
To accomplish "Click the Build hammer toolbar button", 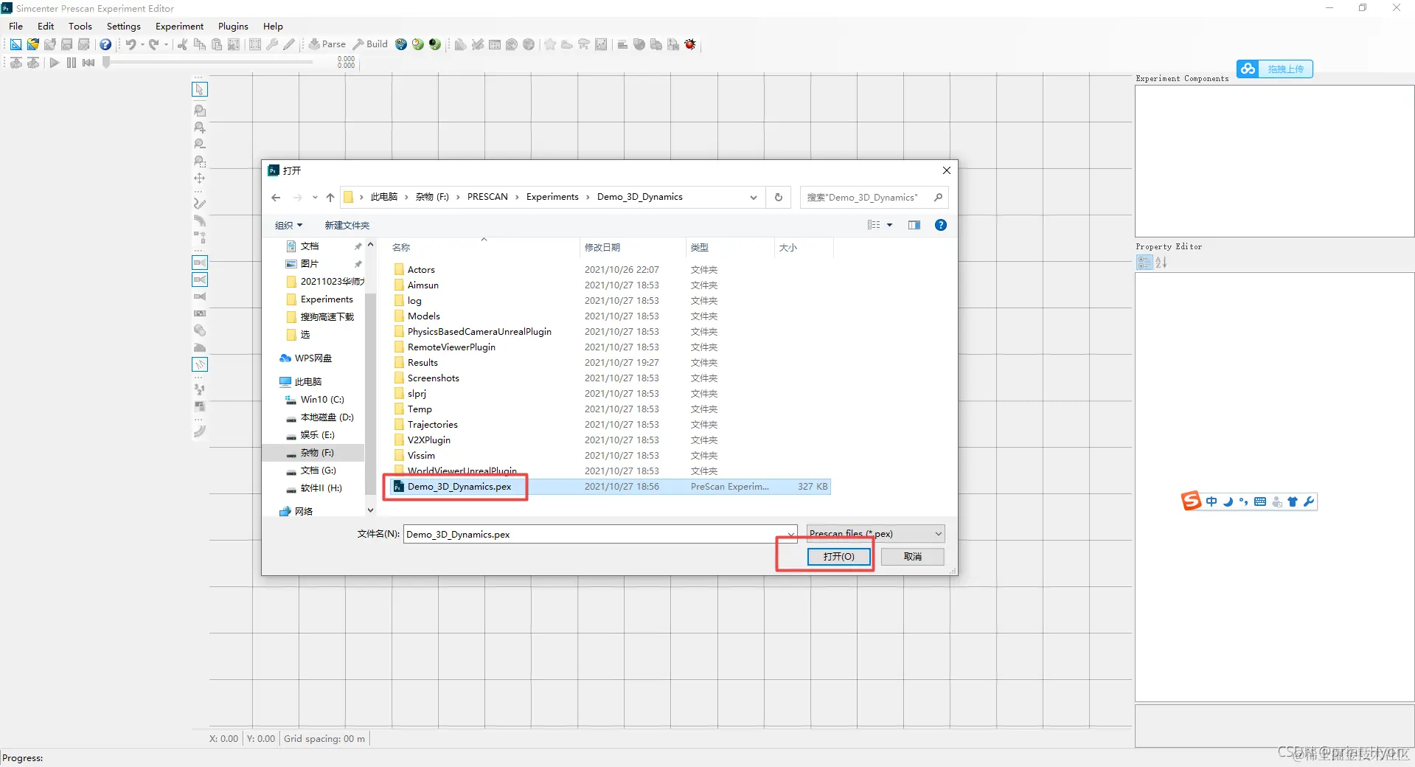I will click(x=370, y=44).
